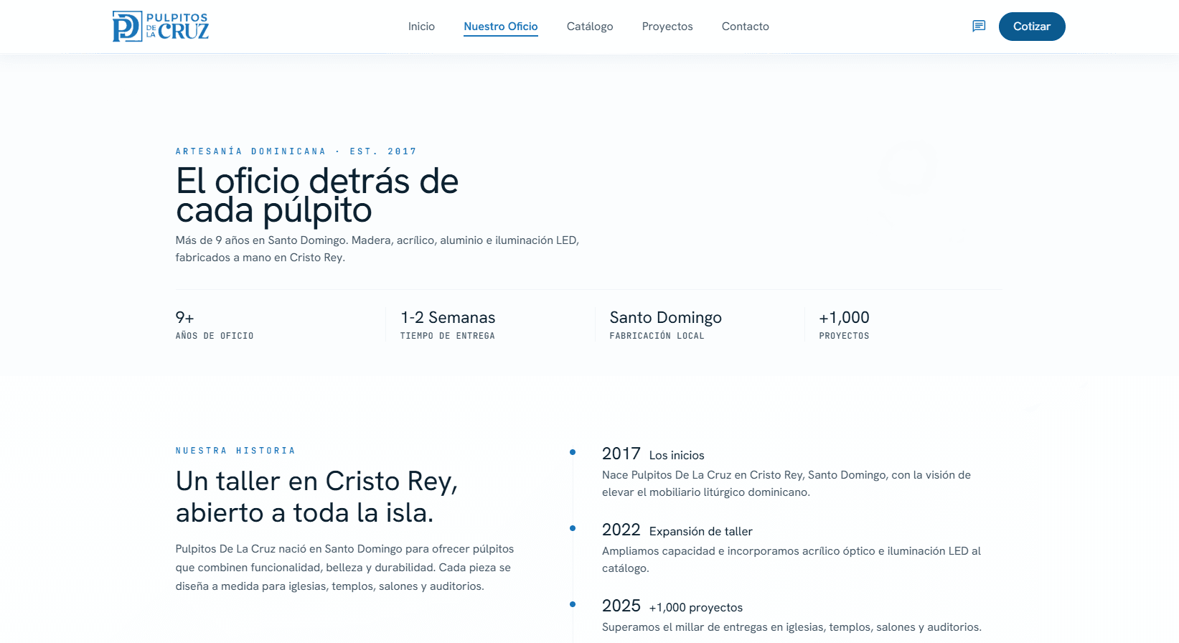The width and height of the screenshot is (1179, 643).
Task: Open the Contacto nav link
Action: point(746,27)
